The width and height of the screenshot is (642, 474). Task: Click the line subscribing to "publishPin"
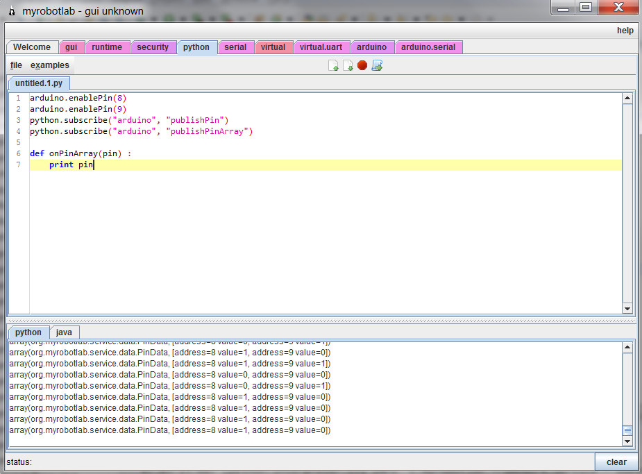point(129,120)
